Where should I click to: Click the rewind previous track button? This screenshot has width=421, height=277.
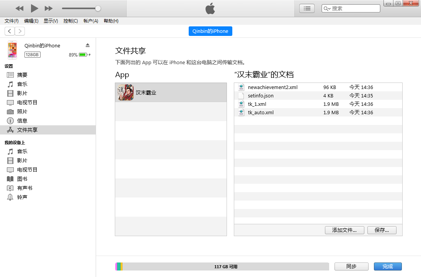click(20, 8)
